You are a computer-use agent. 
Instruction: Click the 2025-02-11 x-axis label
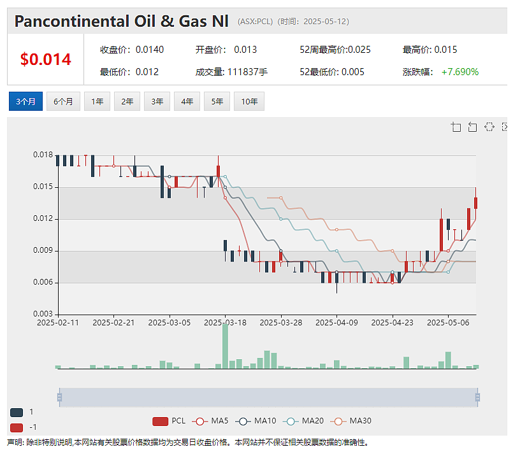58,323
